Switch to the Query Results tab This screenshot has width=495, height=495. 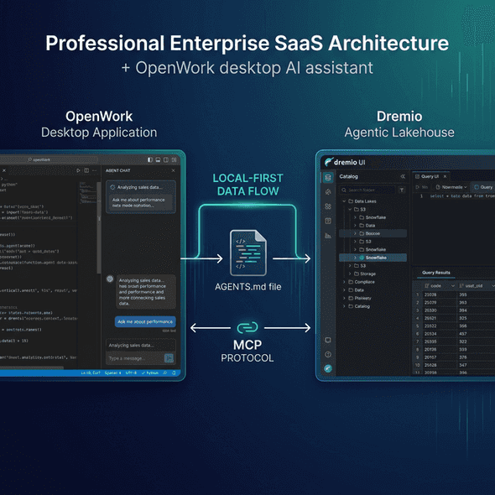tap(436, 273)
